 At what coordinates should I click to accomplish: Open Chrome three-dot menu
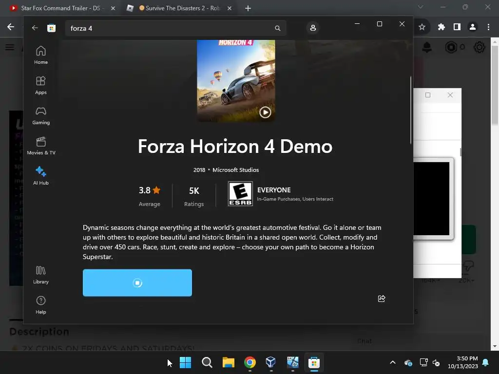point(488,27)
